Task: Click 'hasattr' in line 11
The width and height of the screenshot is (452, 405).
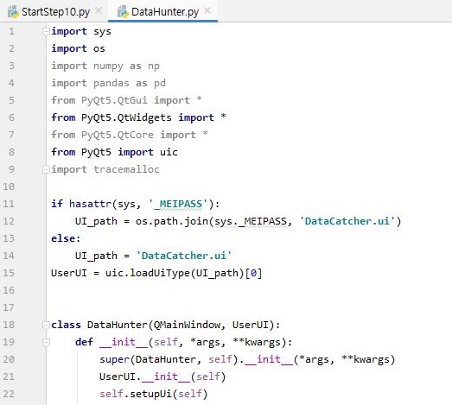Action: pos(90,204)
